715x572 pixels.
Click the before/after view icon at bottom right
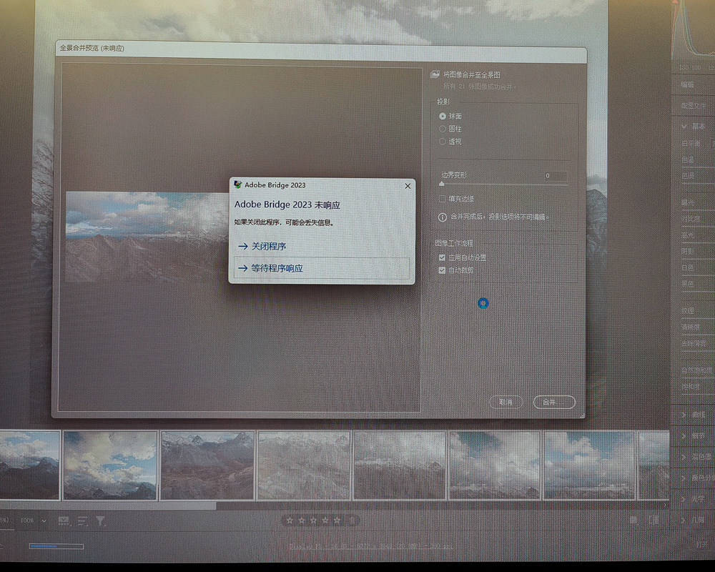pyautogui.click(x=633, y=520)
